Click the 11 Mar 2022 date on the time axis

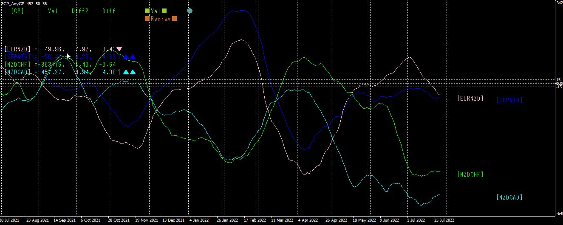282,221
